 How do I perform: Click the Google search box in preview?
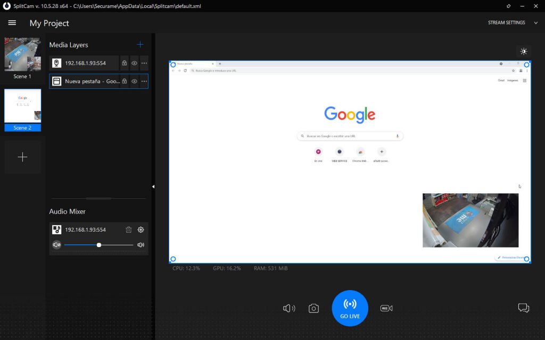[x=350, y=136]
